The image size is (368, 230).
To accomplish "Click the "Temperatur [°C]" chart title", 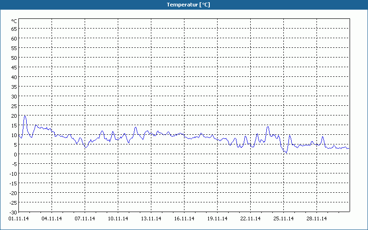I will (188, 5).
